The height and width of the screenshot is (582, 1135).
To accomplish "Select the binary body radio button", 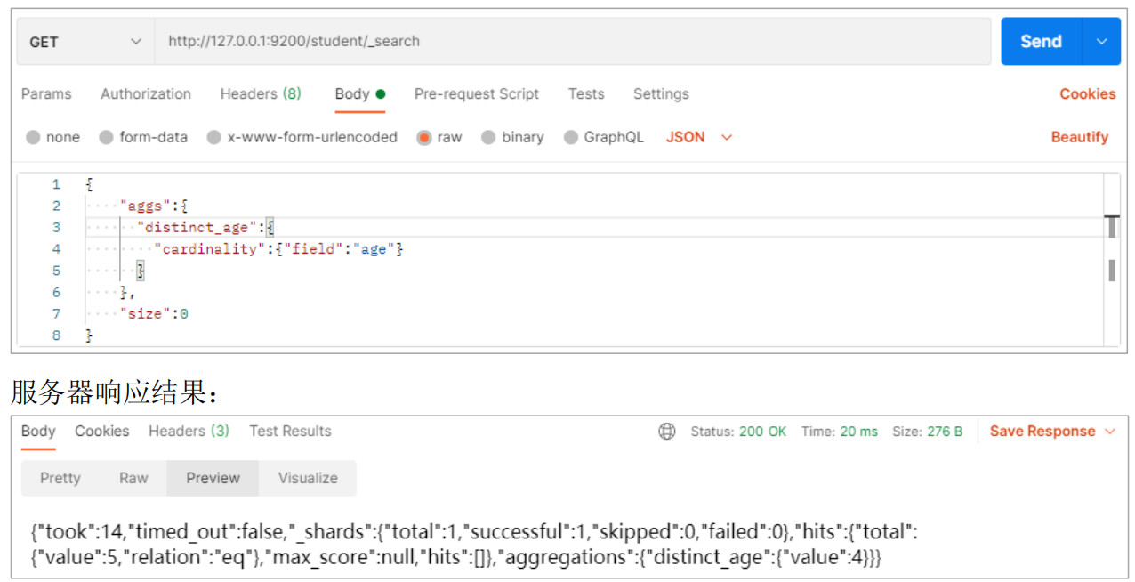I will tap(488, 137).
